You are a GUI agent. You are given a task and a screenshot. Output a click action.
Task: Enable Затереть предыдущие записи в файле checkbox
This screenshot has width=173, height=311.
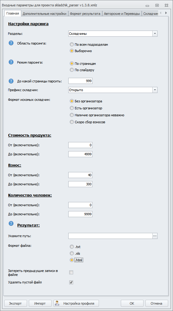(71, 273)
